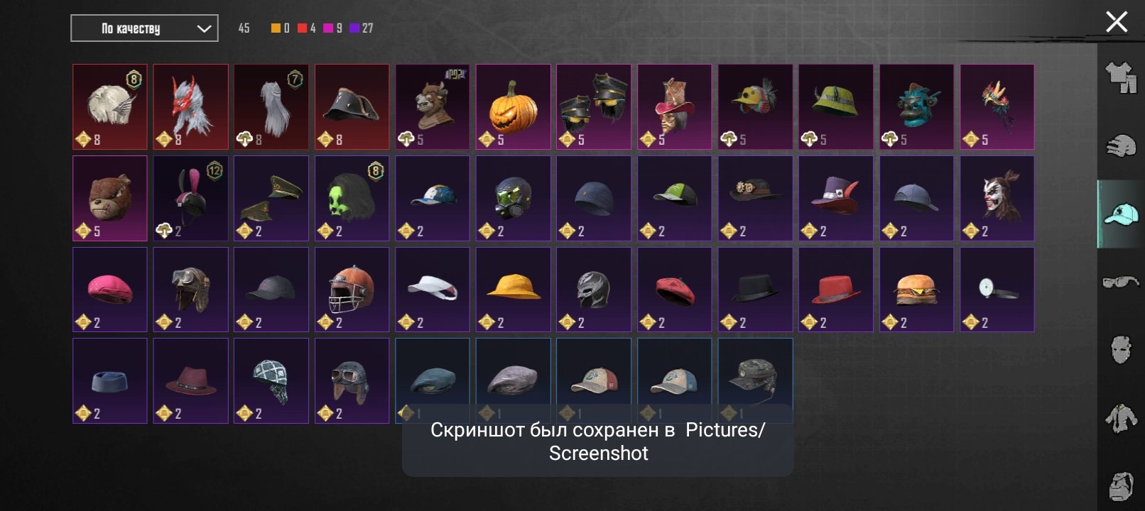The image size is (1145, 511).
Task: Expand the По качеству sorting dropdown
Action: [x=144, y=28]
